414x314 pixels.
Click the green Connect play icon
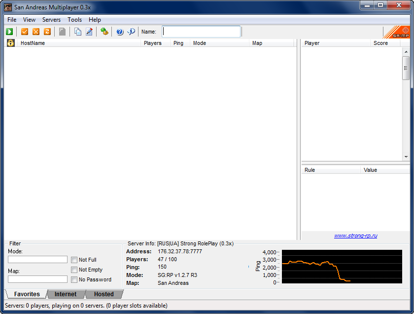click(9, 32)
